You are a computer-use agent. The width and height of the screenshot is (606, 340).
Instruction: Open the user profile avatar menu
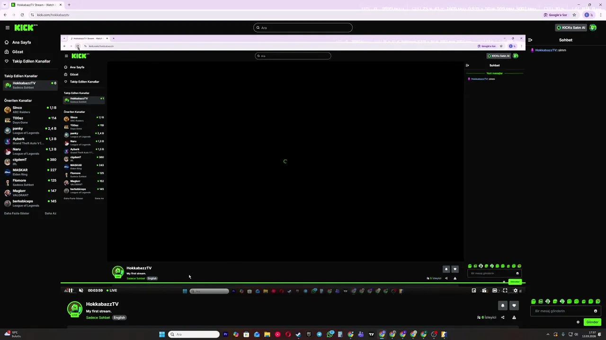[x=593, y=27]
